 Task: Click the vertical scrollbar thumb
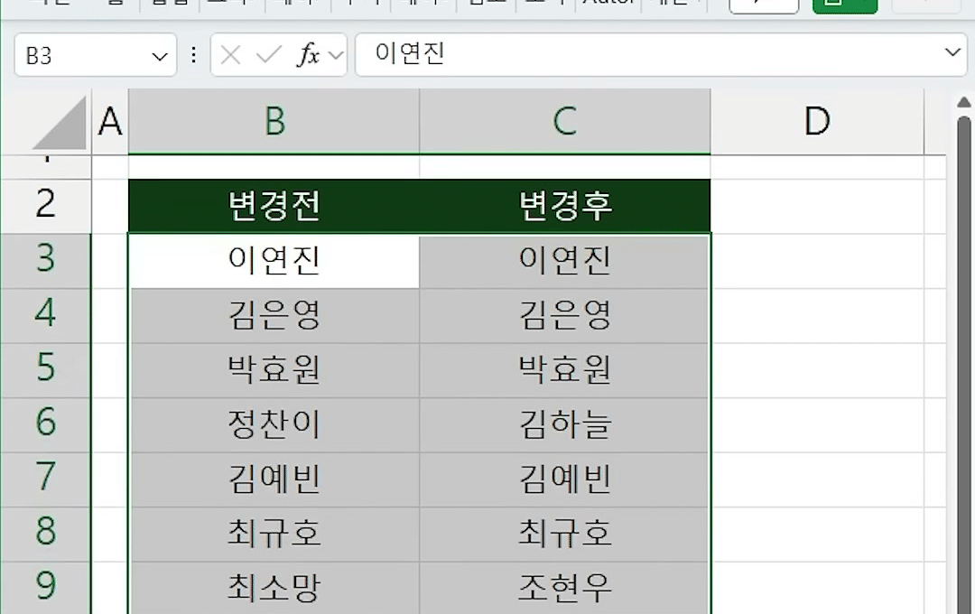[x=964, y=364]
